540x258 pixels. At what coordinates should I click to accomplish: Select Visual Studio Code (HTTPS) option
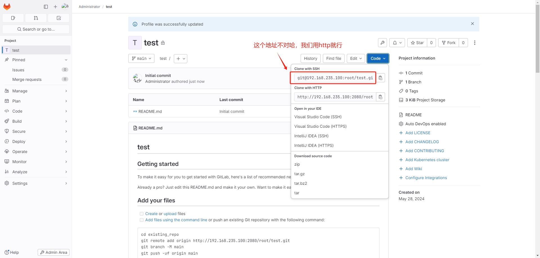320,126
